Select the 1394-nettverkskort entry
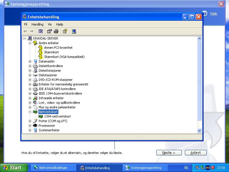This screenshot has width=229, height=172. [58, 116]
